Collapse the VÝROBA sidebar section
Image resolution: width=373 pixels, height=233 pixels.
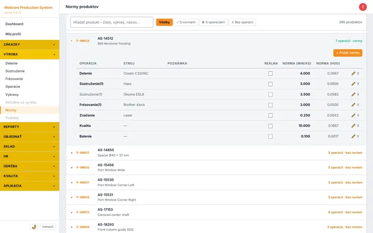coord(30,54)
